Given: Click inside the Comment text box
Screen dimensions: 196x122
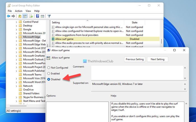Looking at the screenshot, I should (137, 72).
